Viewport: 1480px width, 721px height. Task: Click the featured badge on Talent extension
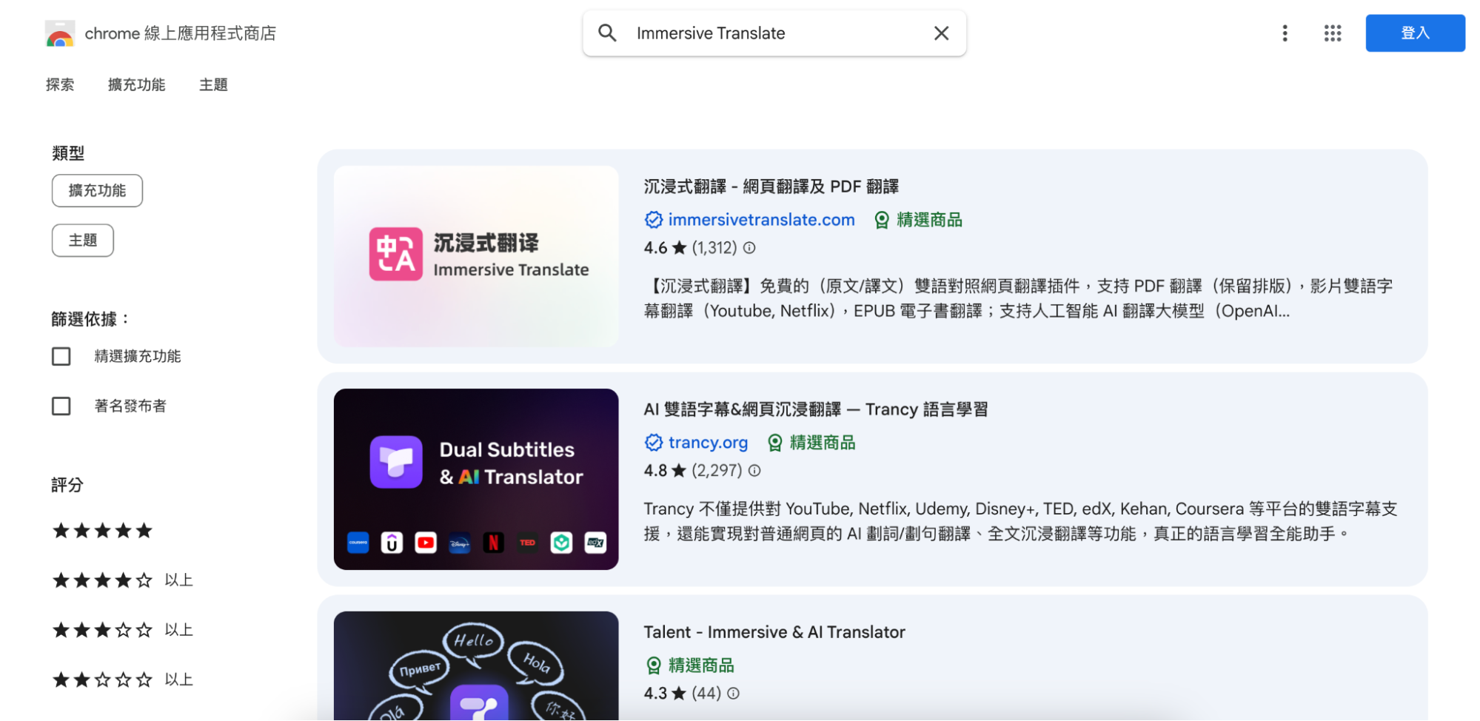coord(690,665)
